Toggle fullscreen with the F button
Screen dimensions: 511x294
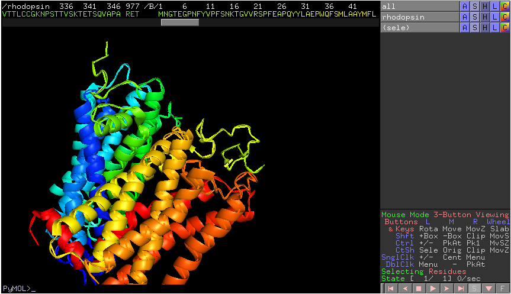[503, 289]
